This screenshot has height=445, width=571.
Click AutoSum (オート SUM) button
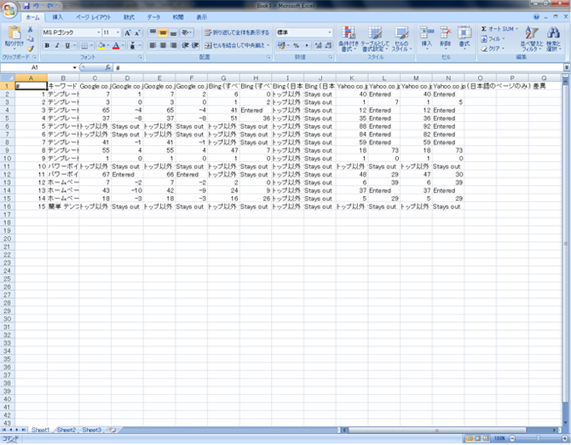click(499, 29)
